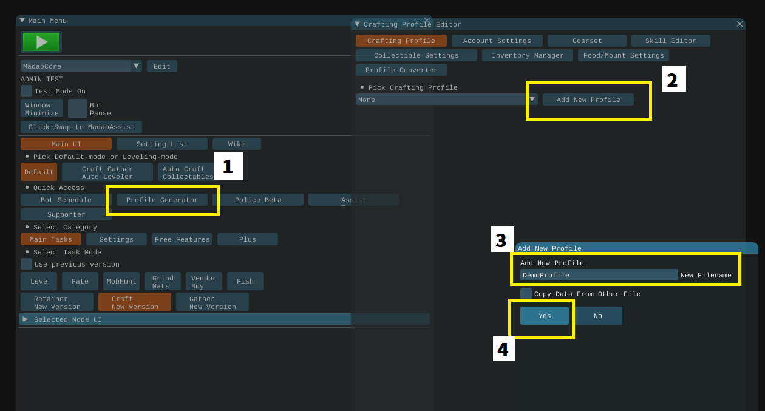Open the Gearset tab
765x411 pixels.
(x=586, y=41)
